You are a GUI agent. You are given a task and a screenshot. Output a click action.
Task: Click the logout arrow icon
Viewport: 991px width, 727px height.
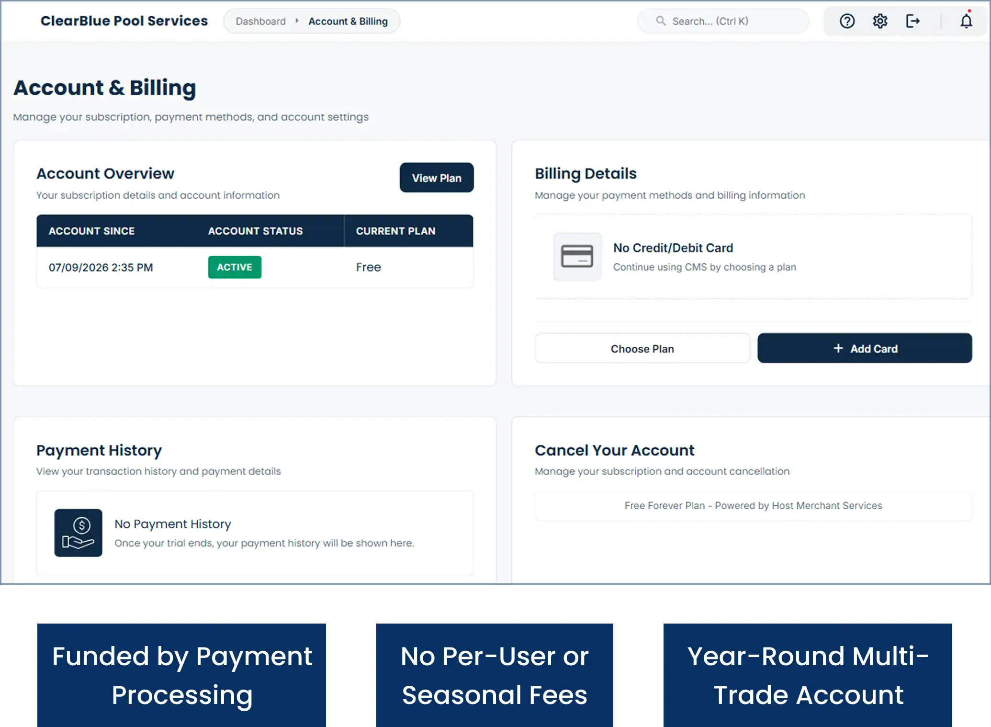point(913,21)
